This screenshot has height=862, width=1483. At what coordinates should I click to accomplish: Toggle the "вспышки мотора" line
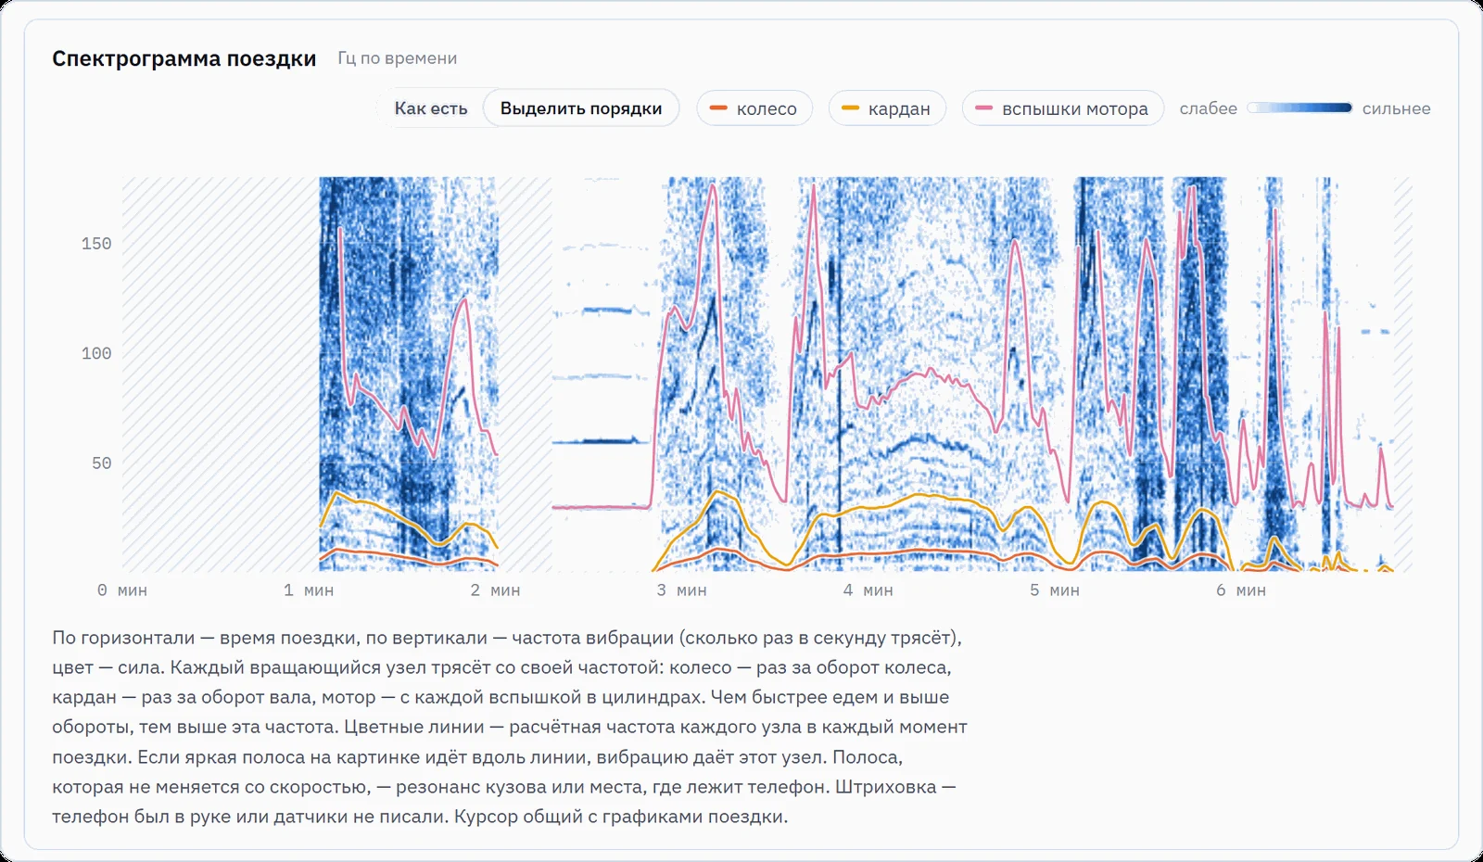click(1063, 108)
